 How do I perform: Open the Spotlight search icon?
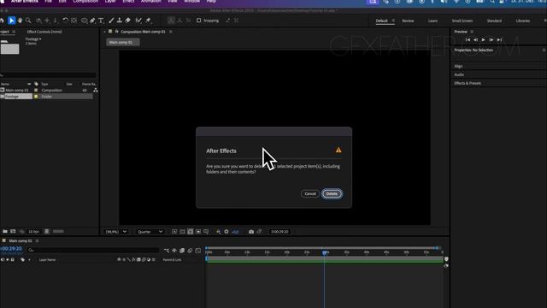click(x=491, y=2)
